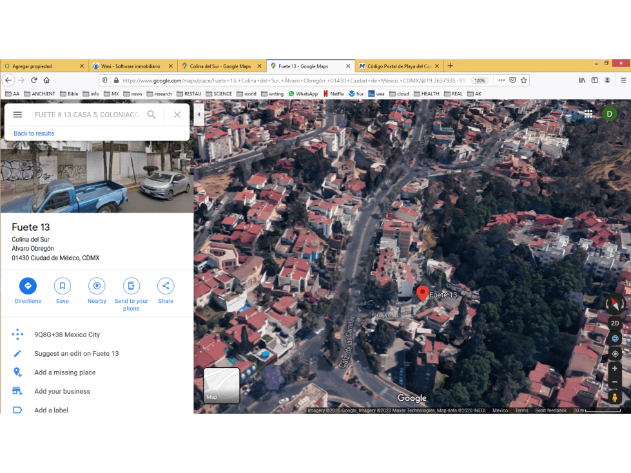Click the Pegman Street View icon
Screen dimensions: 631x473
tap(614, 398)
